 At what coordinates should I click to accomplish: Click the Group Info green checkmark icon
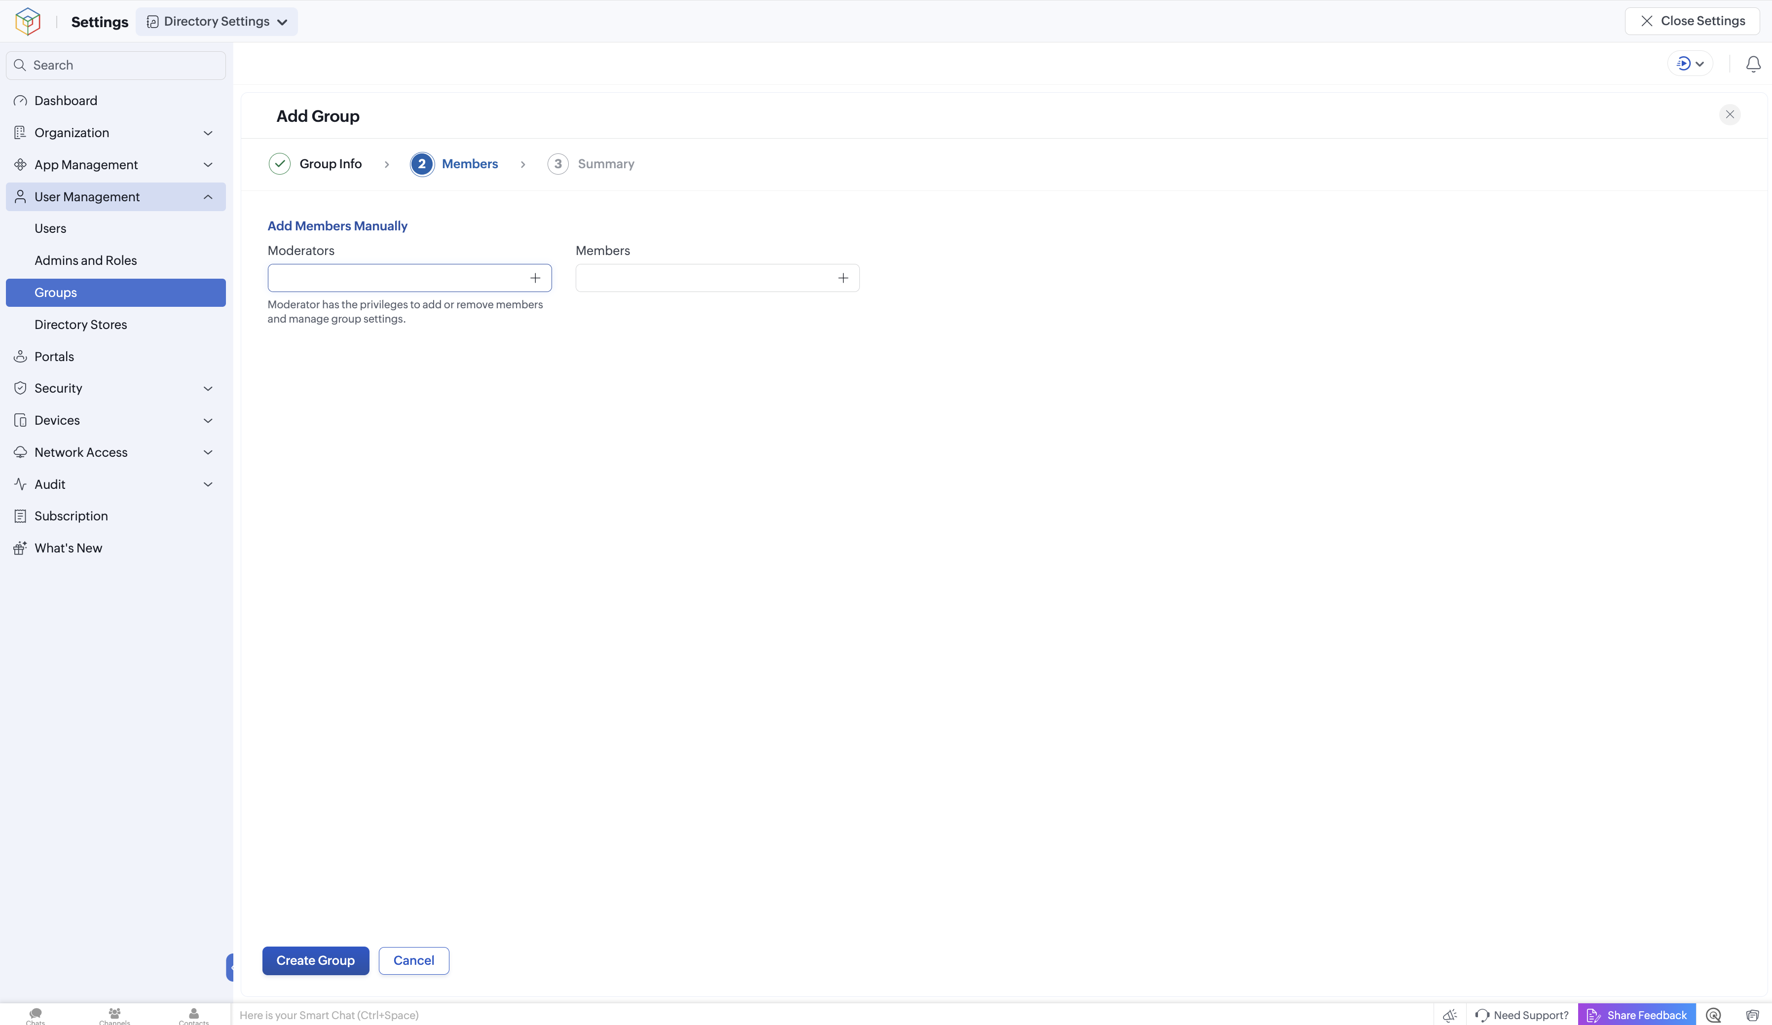point(280,164)
